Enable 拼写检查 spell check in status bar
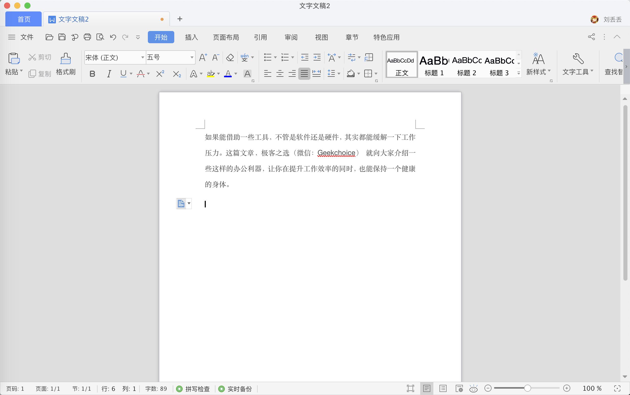This screenshot has height=395, width=630. coord(193,389)
